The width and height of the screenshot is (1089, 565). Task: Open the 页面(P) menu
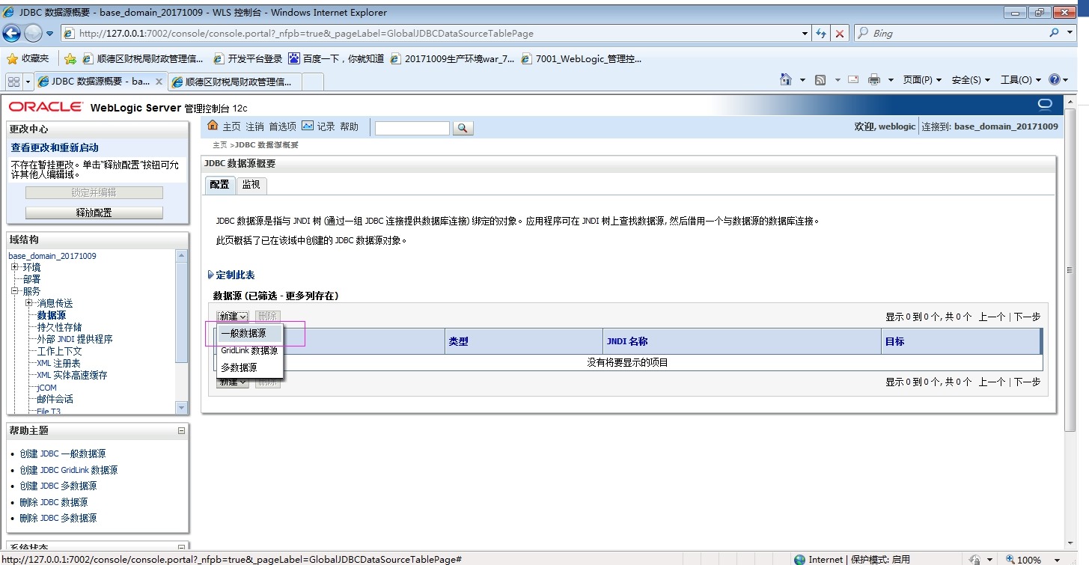[x=921, y=80]
